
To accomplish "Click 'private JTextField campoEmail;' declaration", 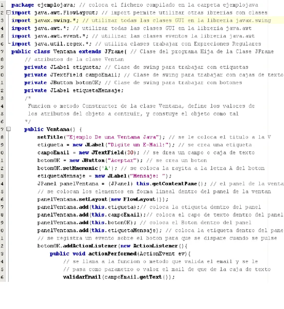I will 72,75.
